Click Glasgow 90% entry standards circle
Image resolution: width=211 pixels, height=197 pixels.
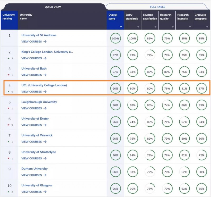133,189
